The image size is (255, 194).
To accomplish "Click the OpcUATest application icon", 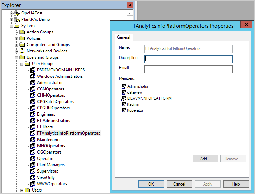I will 17,13.
